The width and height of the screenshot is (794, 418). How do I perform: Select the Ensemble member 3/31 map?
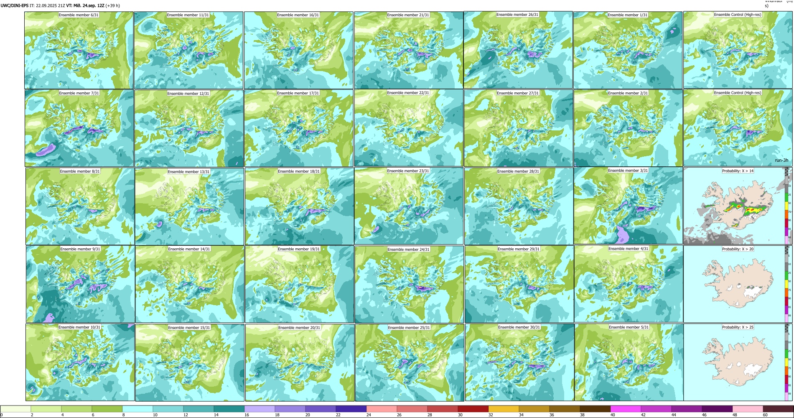[628, 206]
